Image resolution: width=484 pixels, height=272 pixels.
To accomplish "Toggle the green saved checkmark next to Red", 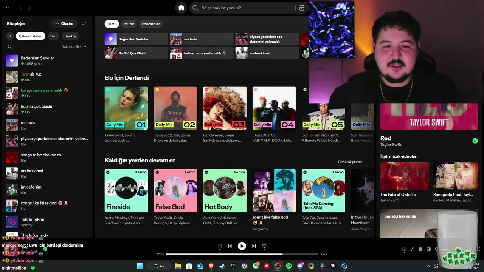I will pyautogui.click(x=475, y=141).
